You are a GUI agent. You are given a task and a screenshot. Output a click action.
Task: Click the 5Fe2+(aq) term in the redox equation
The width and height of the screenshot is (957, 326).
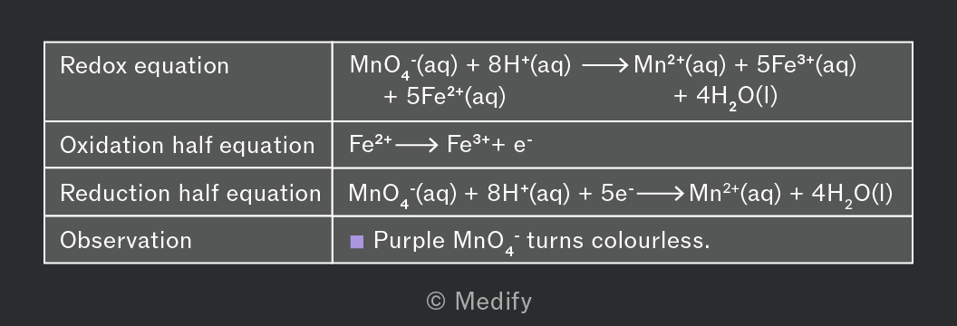pos(456,96)
